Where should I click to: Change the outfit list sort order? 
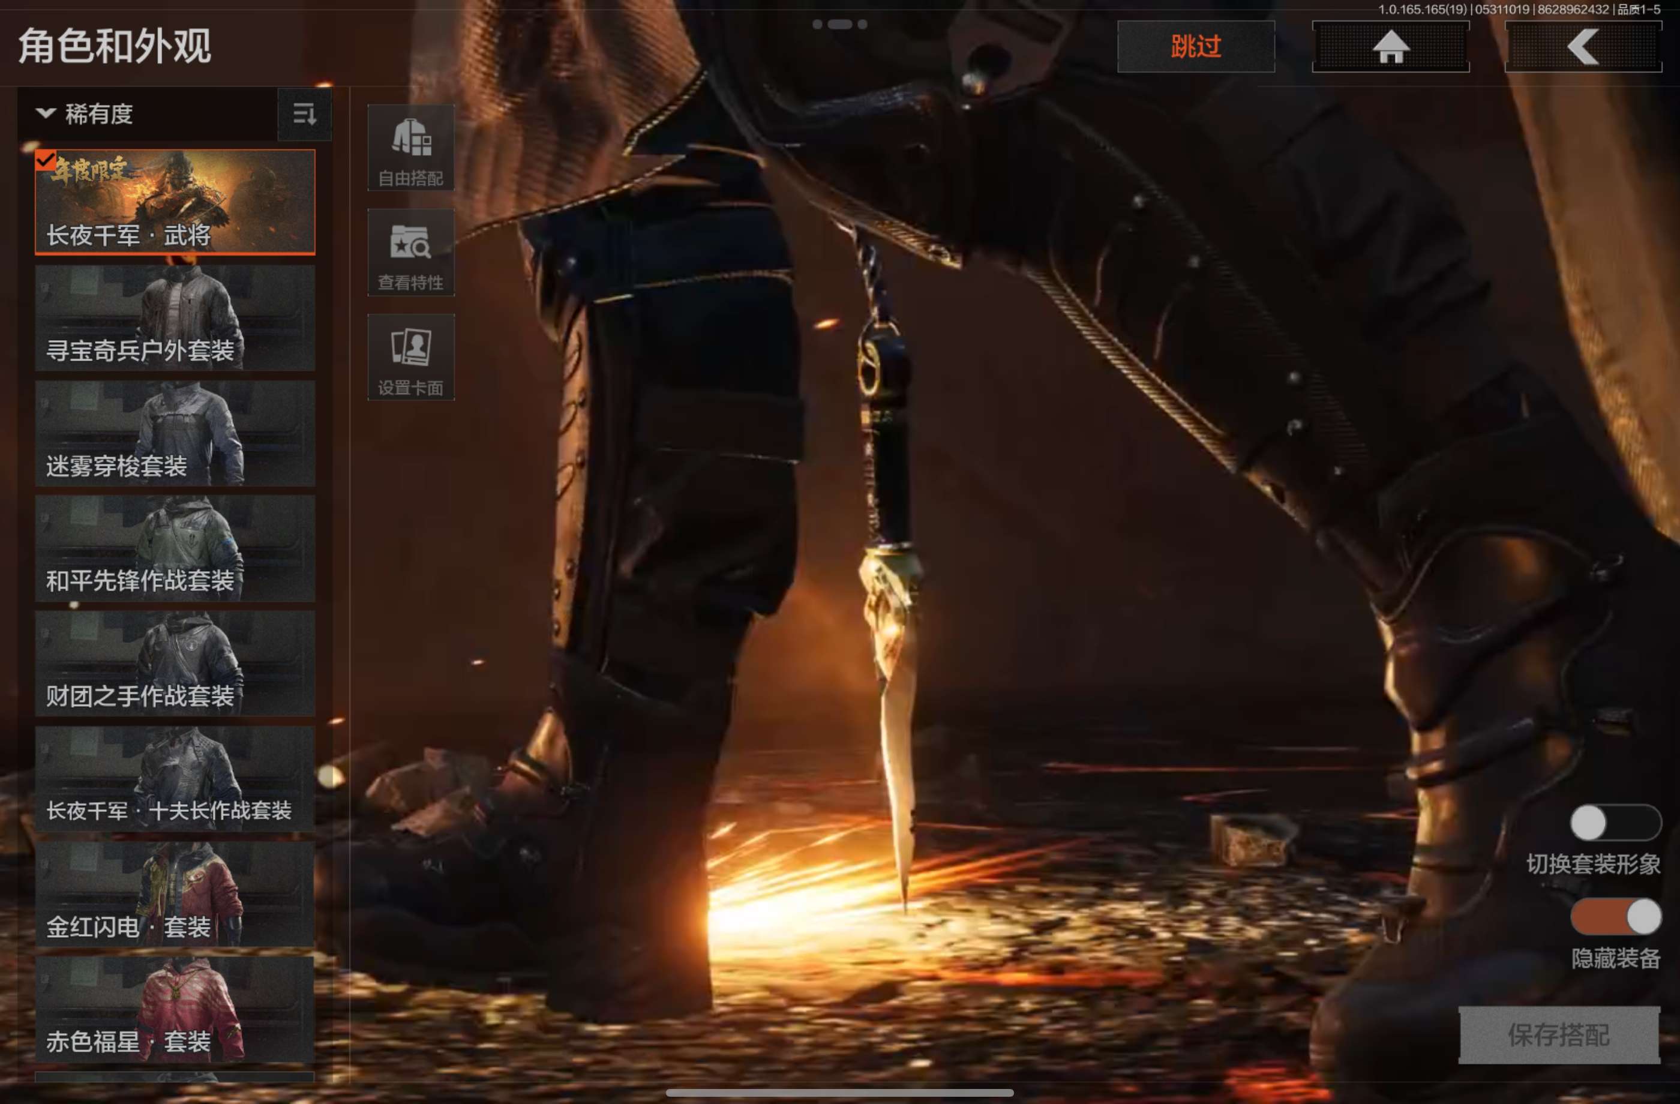[x=304, y=113]
